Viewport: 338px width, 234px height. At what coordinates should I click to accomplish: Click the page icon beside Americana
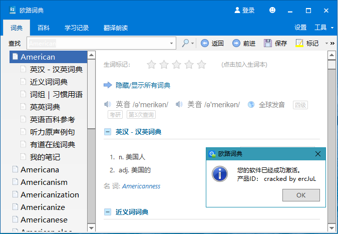click(x=15, y=169)
